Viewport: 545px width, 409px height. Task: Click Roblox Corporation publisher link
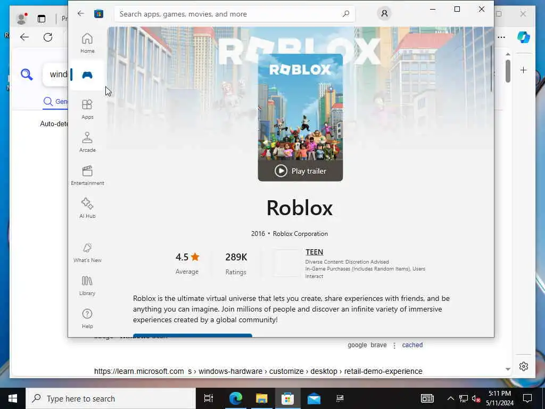click(x=300, y=234)
